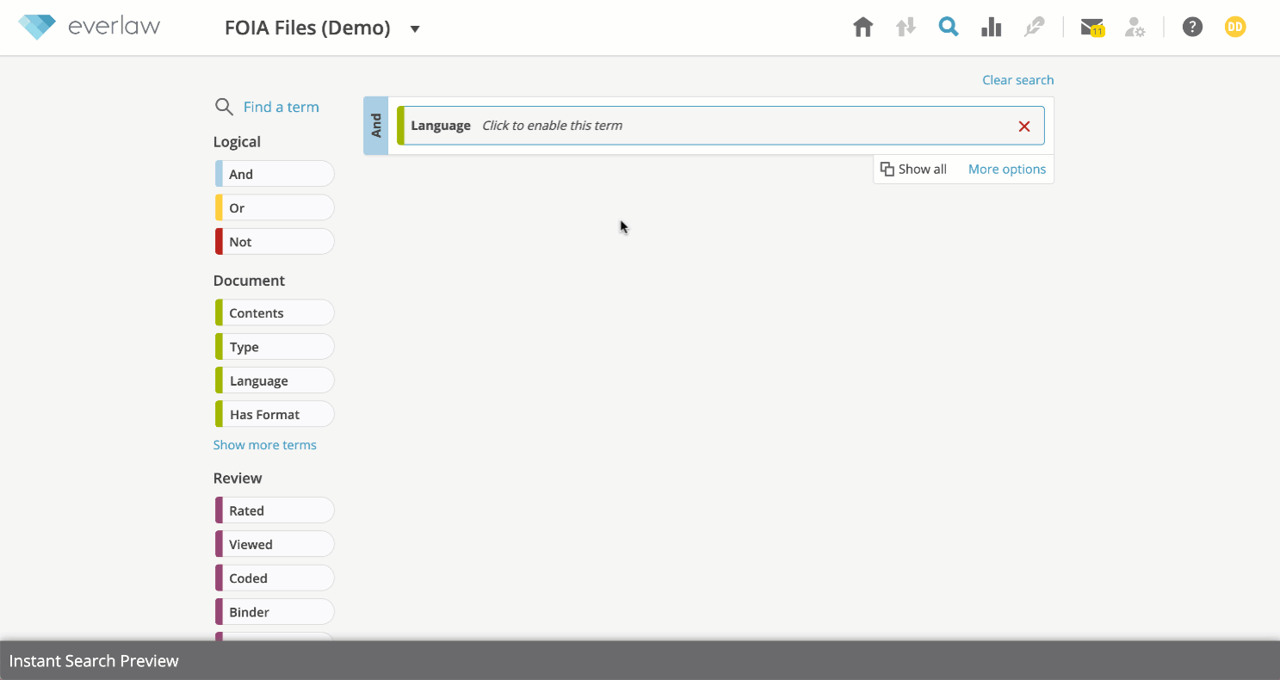The width and height of the screenshot is (1280, 680).
Task: Click the FOIA Files (Demo) project name
Action: tap(307, 28)
